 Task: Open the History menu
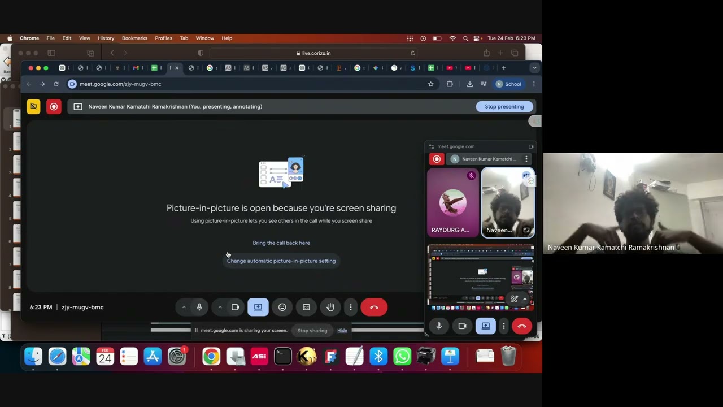tap(106, 38)
